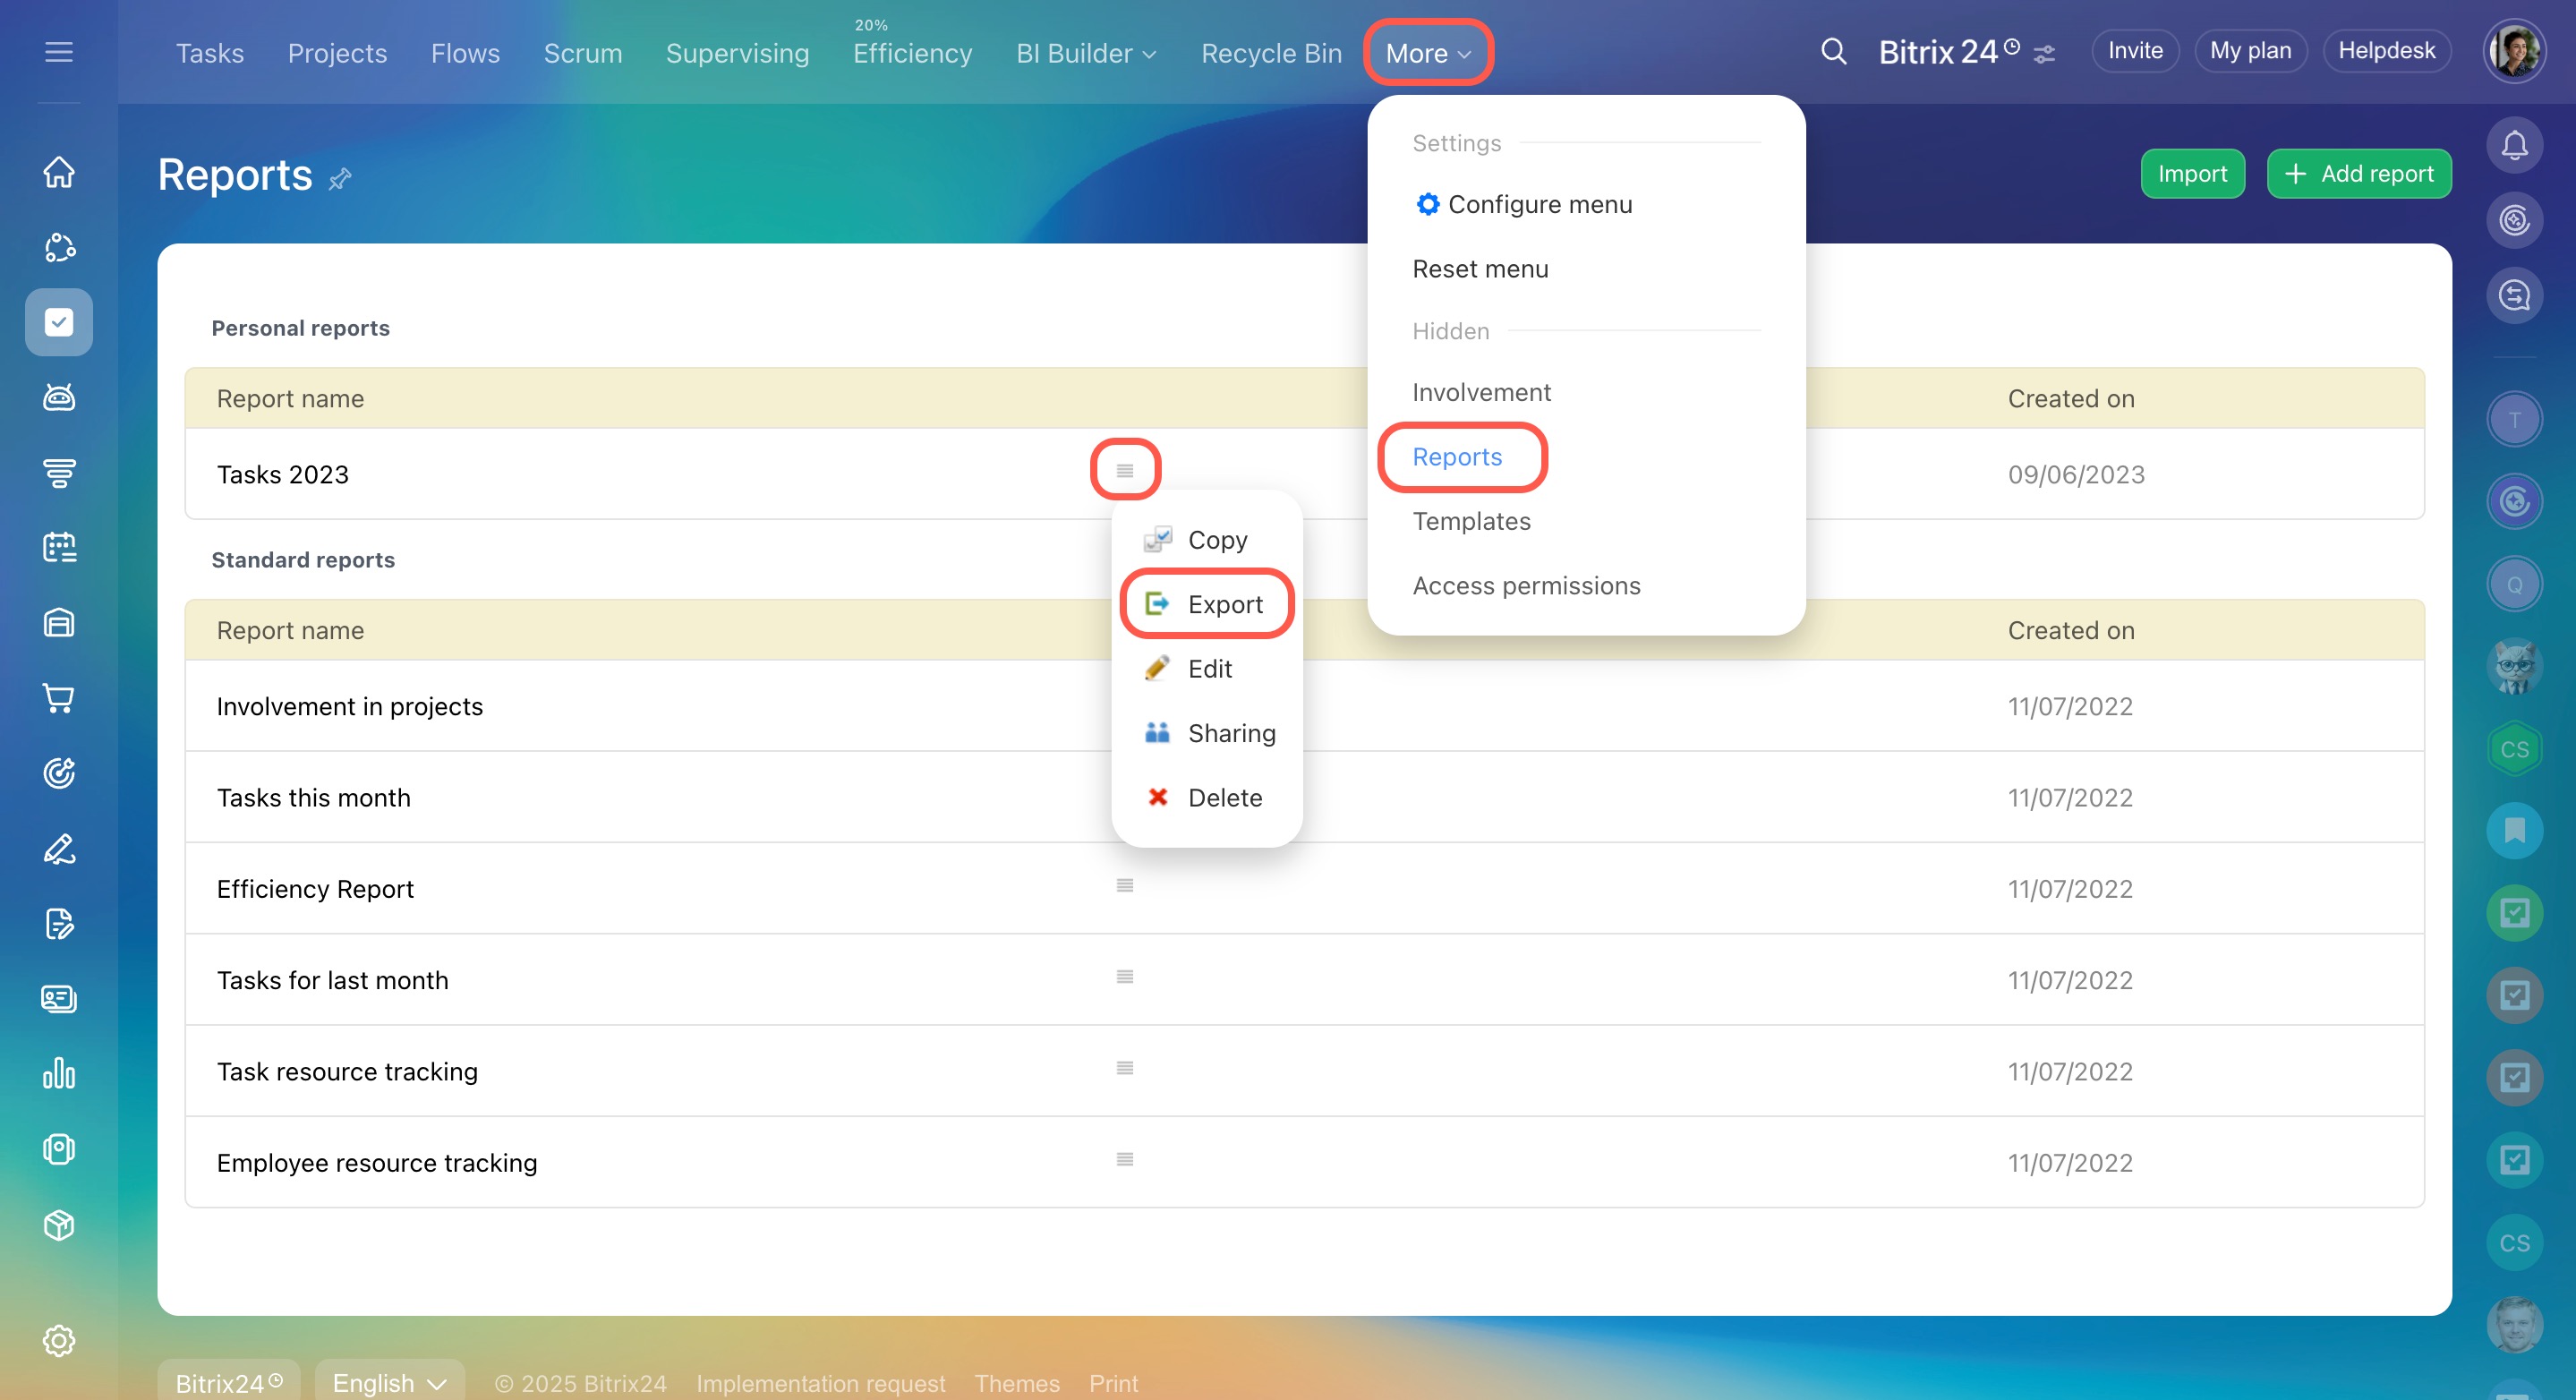Choose Export from the context menu

pyautogui.click(x=1224, y=604)
